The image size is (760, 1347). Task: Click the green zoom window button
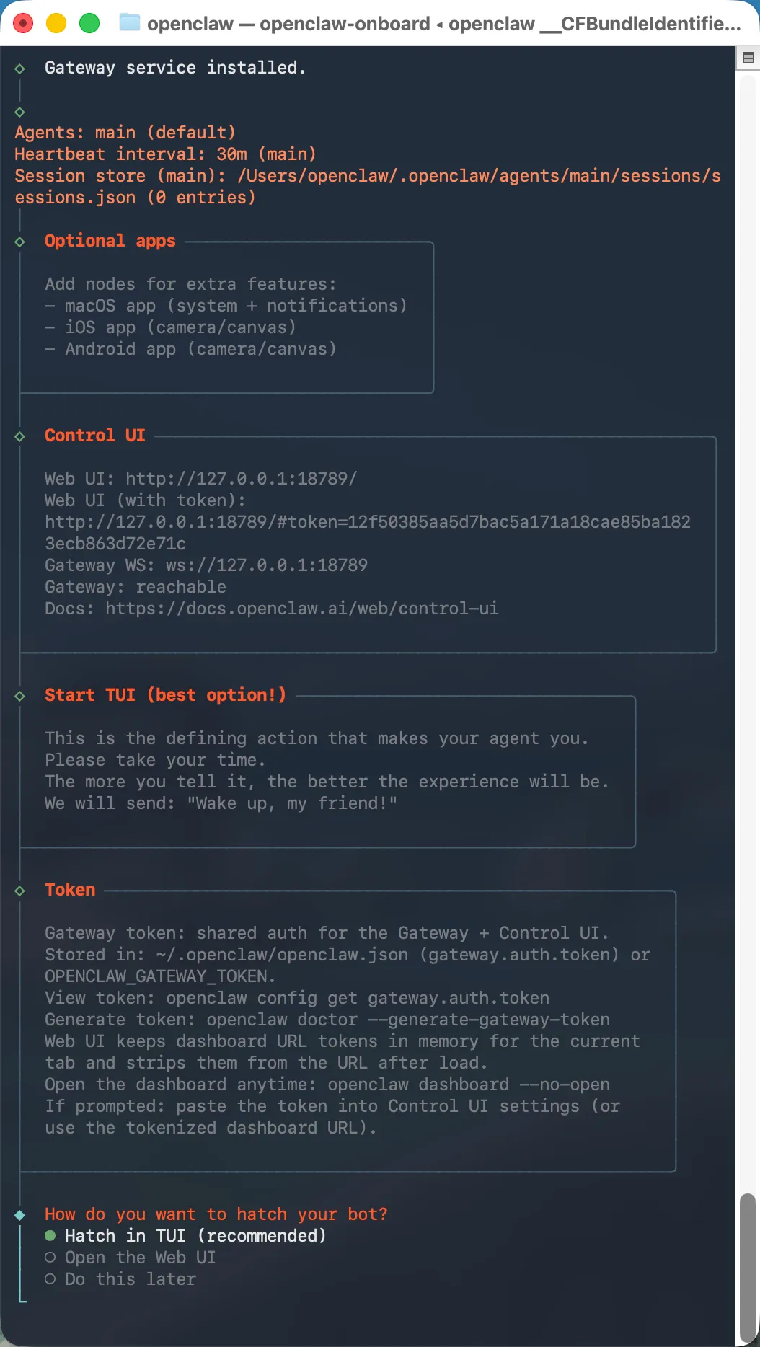89,24
